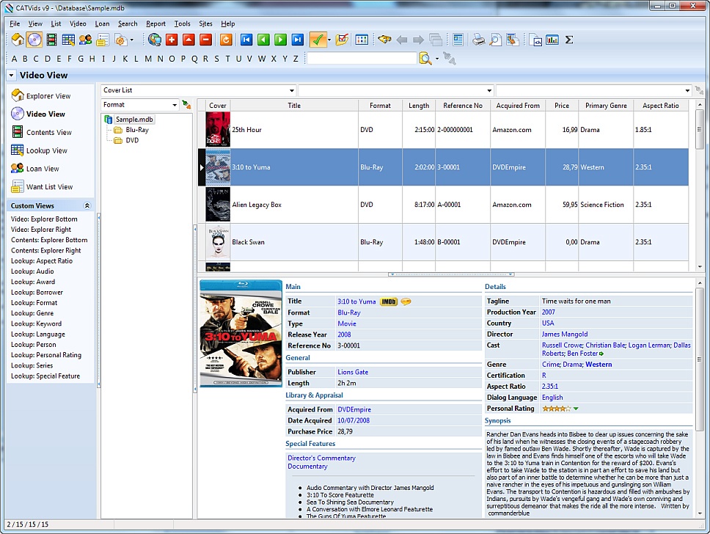Open the Tools menu
This screenshot has width=710, height=534.
click(x=182, y=23)
